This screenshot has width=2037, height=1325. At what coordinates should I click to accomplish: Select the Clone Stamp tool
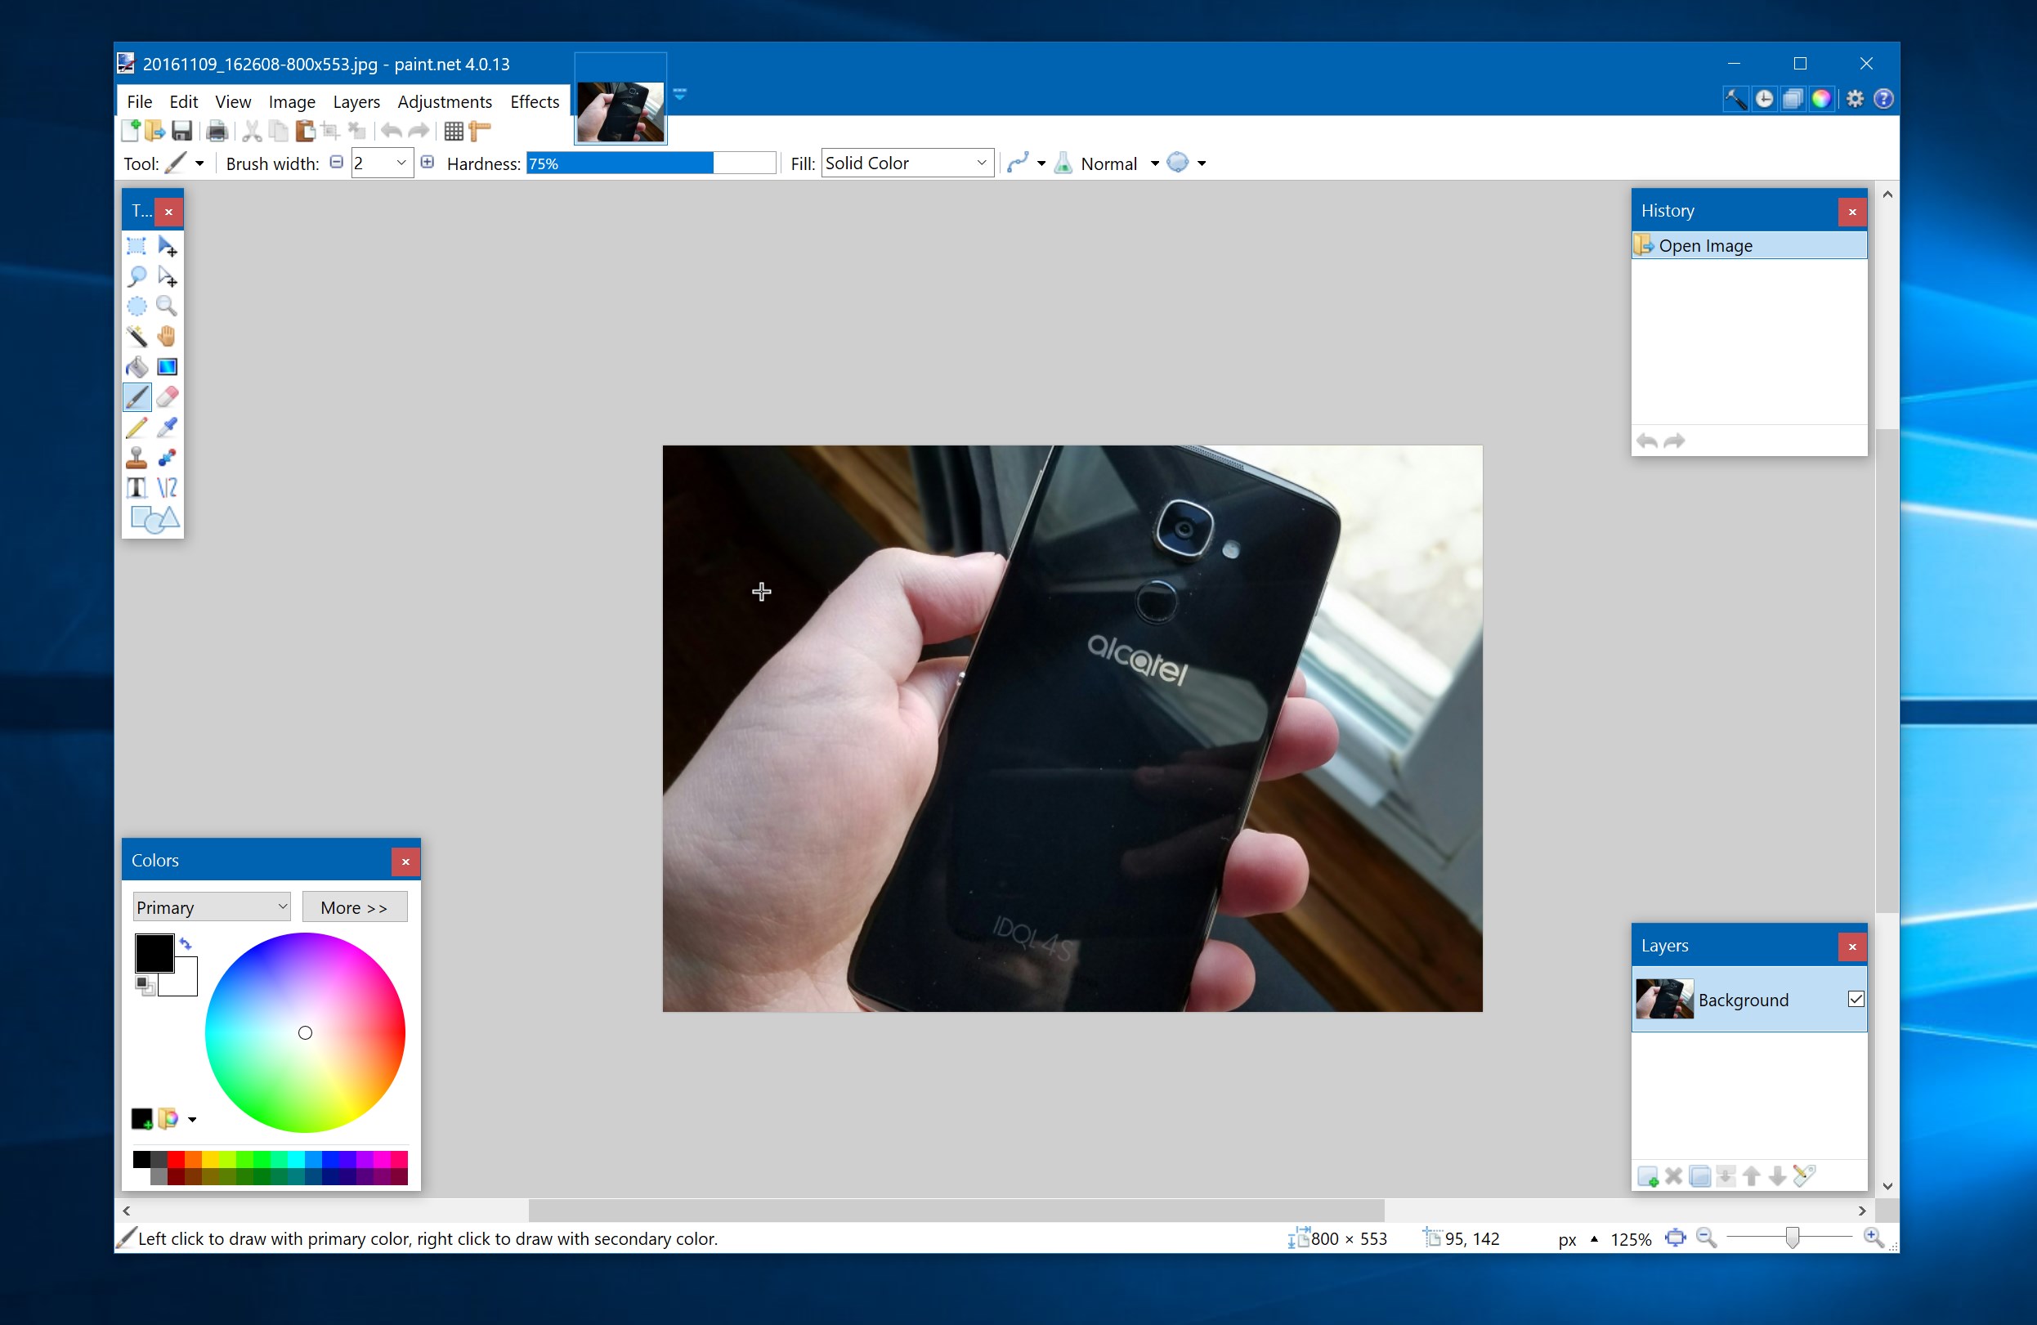pos(136,457)
